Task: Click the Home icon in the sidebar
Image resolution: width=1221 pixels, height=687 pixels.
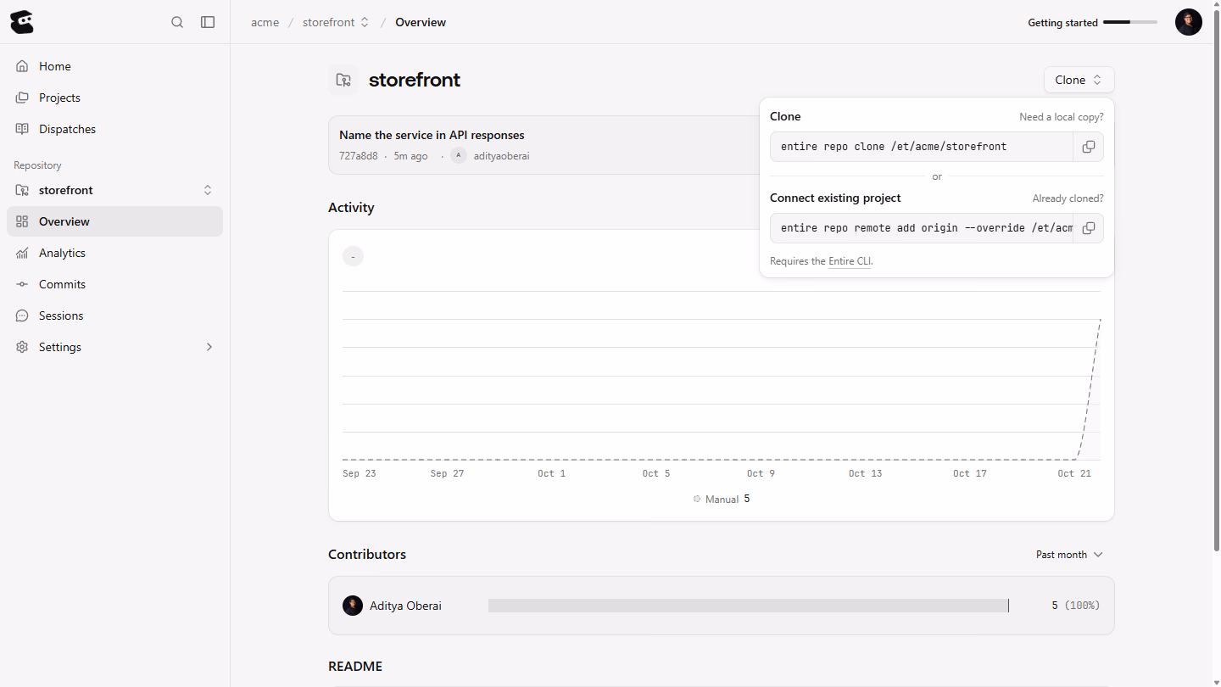Action: pyautogui.click(x=22, y=66)
